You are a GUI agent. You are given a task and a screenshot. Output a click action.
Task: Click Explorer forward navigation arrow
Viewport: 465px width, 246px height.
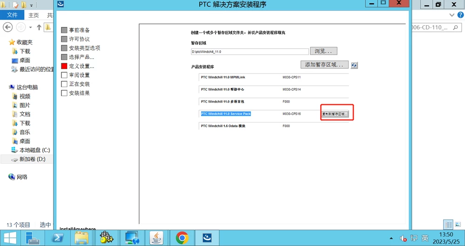pyautogui.click(x=21, y=27)
